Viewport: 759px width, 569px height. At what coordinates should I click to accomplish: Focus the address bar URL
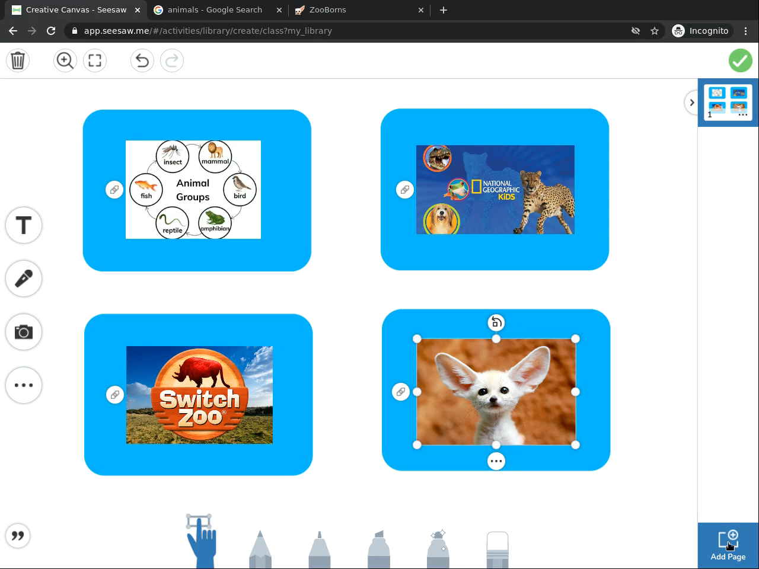(x=208, y=31)
